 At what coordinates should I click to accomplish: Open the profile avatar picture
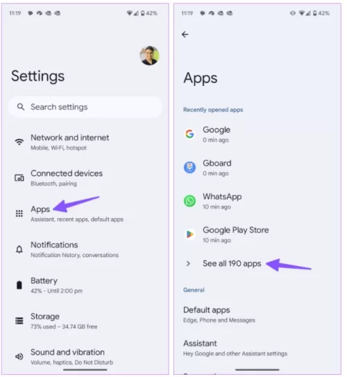[149, 55]
